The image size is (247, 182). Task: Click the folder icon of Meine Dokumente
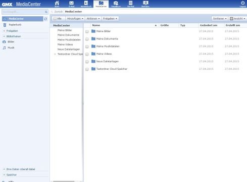pyautogui.click(x=93, y=38)
